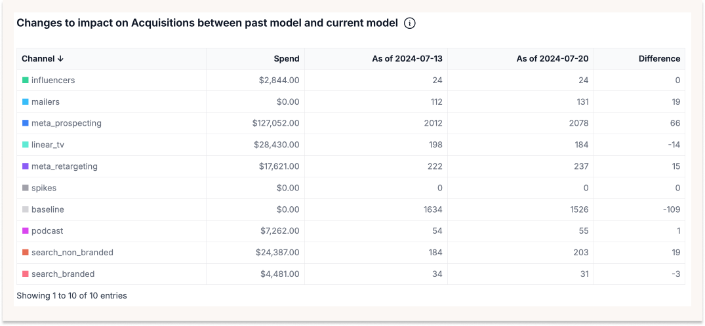Sort by the Difference column header
The width and height of the screenshot is (705, 326).
(659, 59)
